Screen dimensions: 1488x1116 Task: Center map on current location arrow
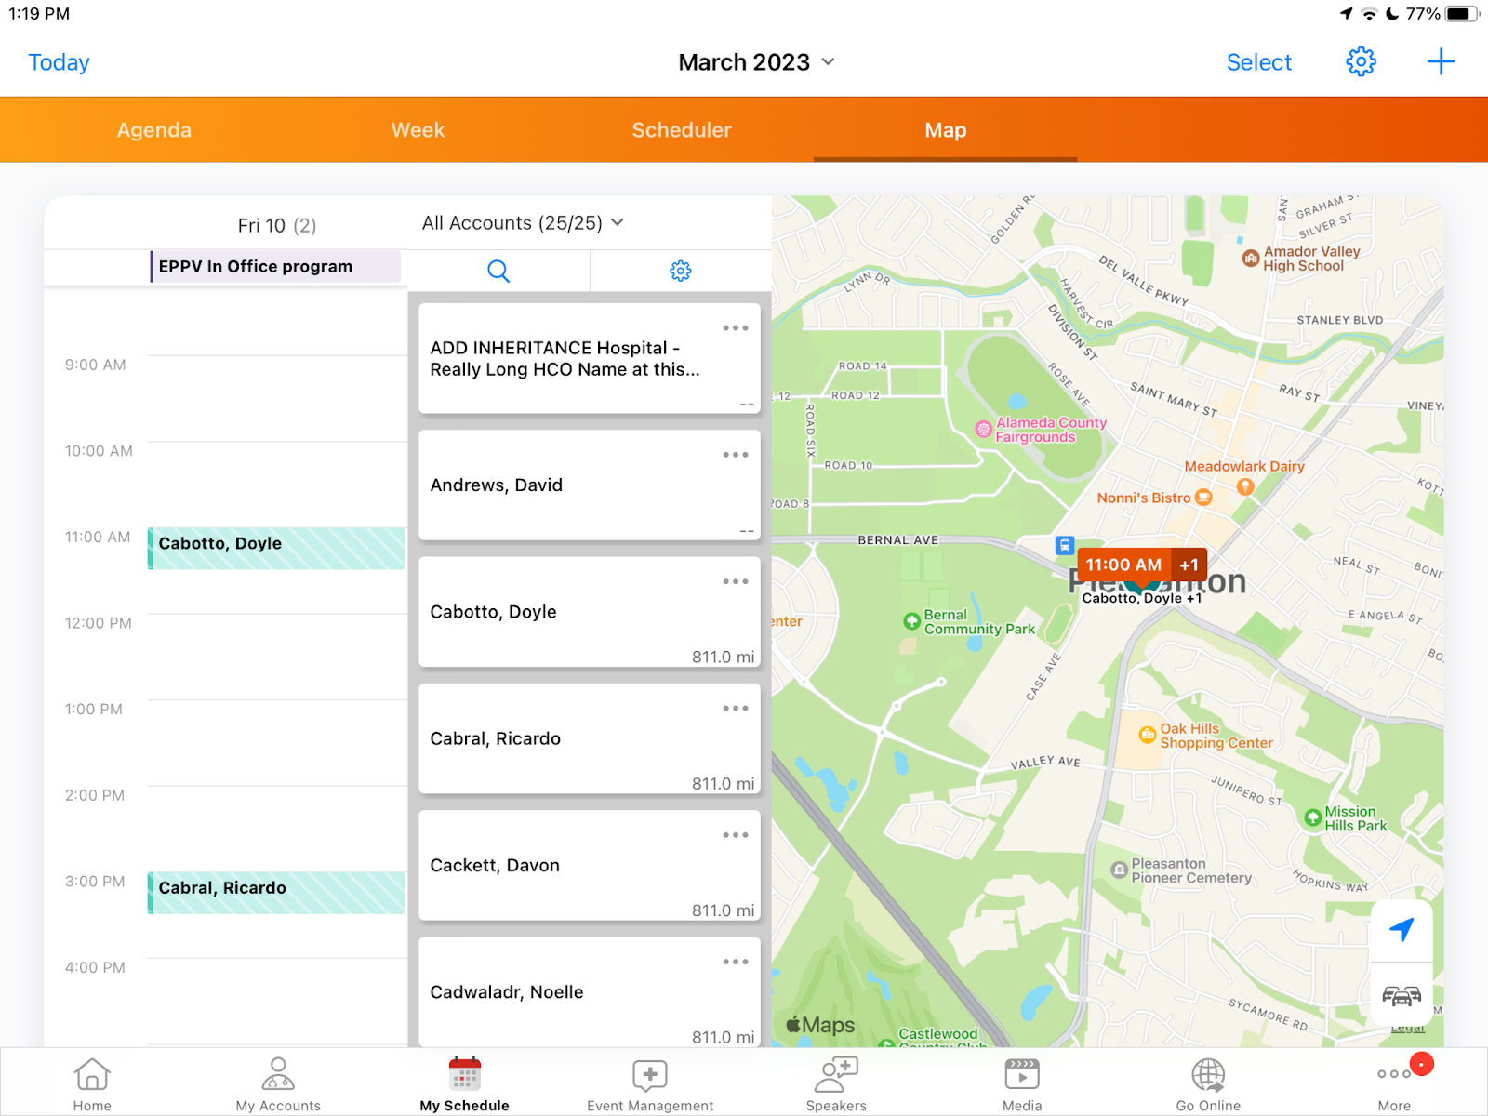click(x=1402, y=929)
